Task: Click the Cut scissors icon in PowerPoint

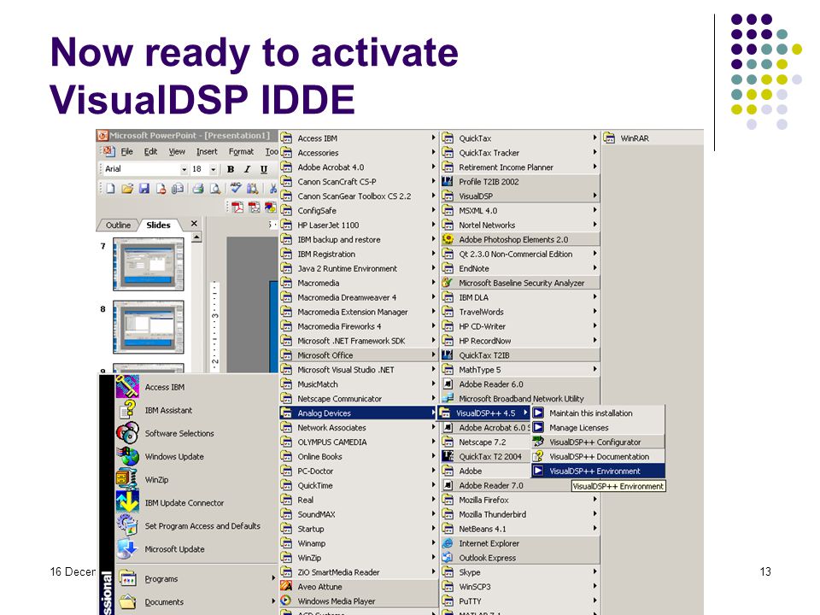Action: coord(272,188)
